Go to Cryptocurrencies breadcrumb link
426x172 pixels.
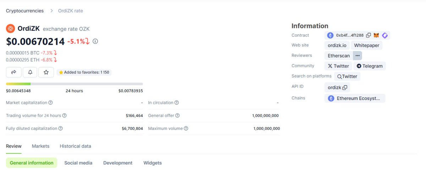[x=25, y=11]
